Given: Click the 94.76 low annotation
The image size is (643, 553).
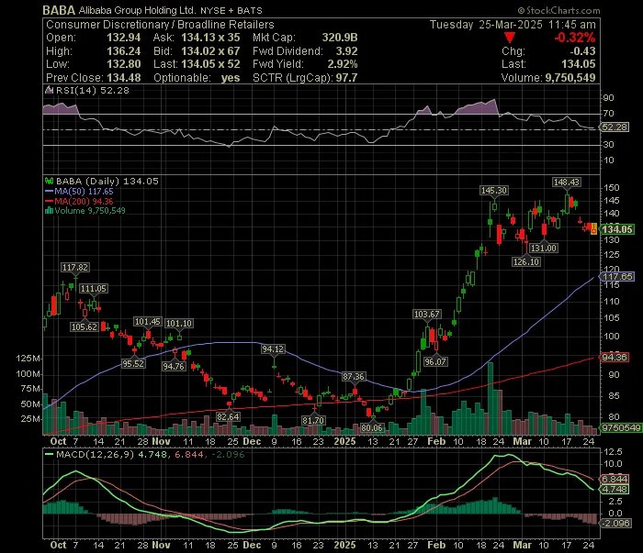Looking at the screenshot, I should (174, 366).
